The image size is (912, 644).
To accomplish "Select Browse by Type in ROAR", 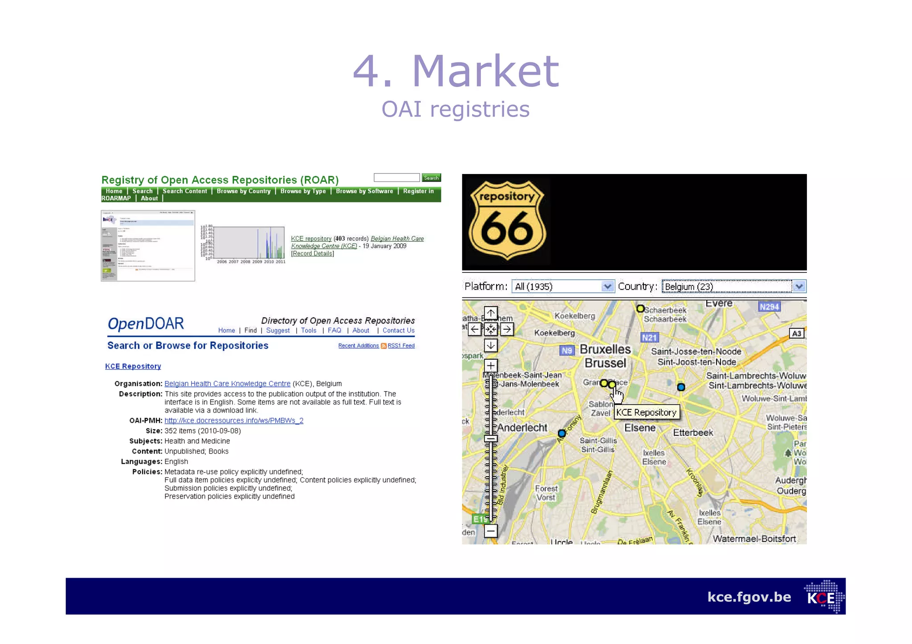I will pos(303,191).
